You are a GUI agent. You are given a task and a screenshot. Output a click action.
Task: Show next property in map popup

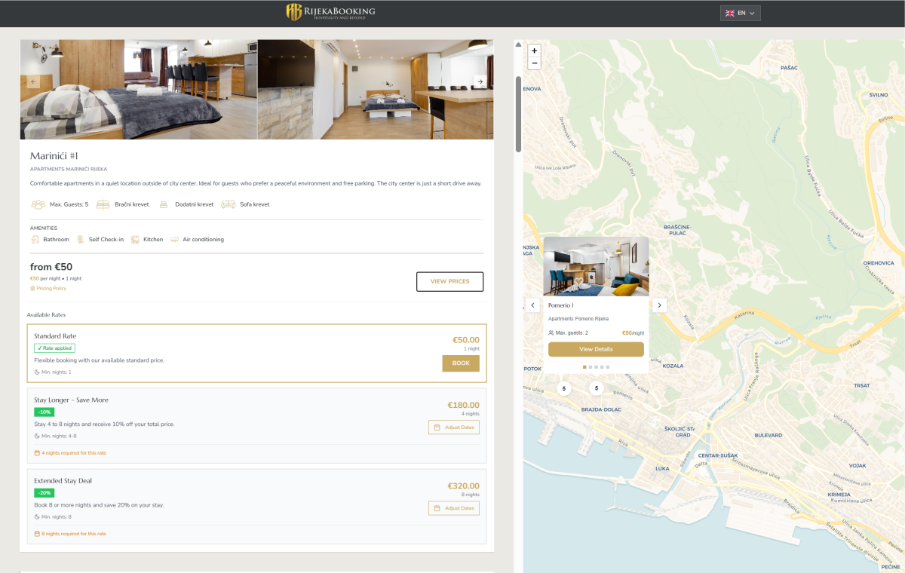659,305
